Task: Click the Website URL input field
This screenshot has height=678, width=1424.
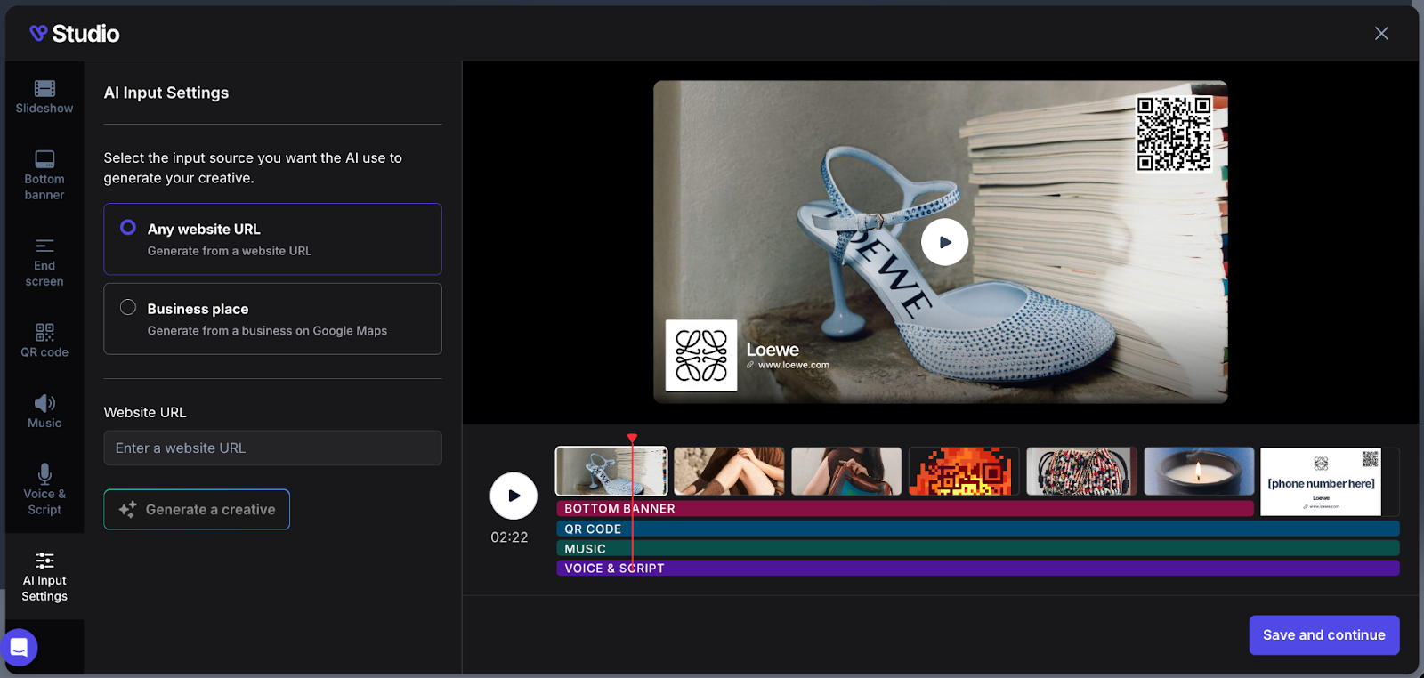Action: click(x=272, y=448)
